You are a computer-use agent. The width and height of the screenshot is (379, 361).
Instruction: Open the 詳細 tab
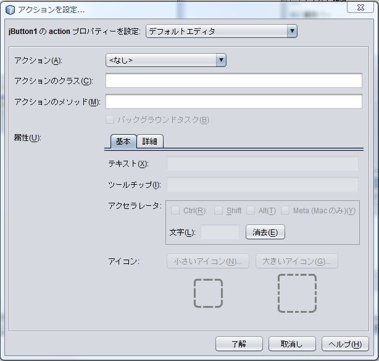[149, 142]
